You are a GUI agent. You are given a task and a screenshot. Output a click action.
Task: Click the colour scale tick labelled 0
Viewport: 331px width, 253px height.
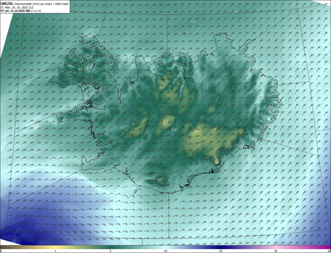1,251
